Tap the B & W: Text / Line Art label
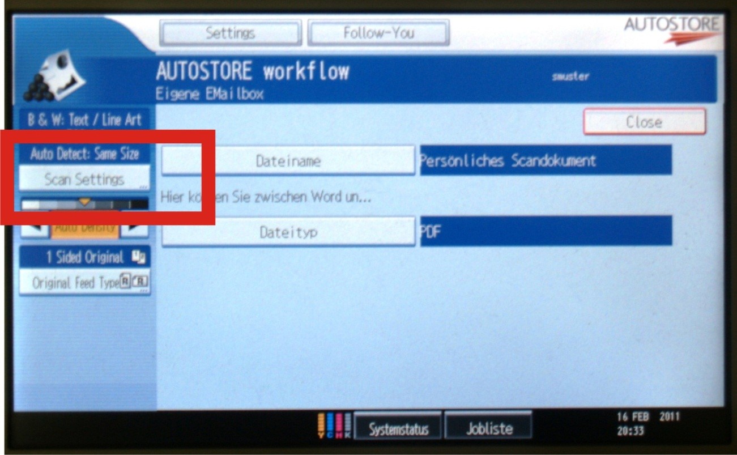The width and height of the screenshot is (737, 455). point(84,120)
